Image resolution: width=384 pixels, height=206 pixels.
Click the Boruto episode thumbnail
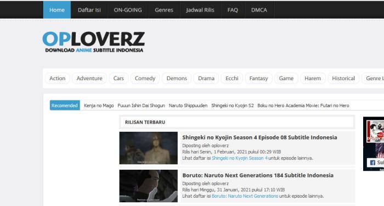point(149,186)
